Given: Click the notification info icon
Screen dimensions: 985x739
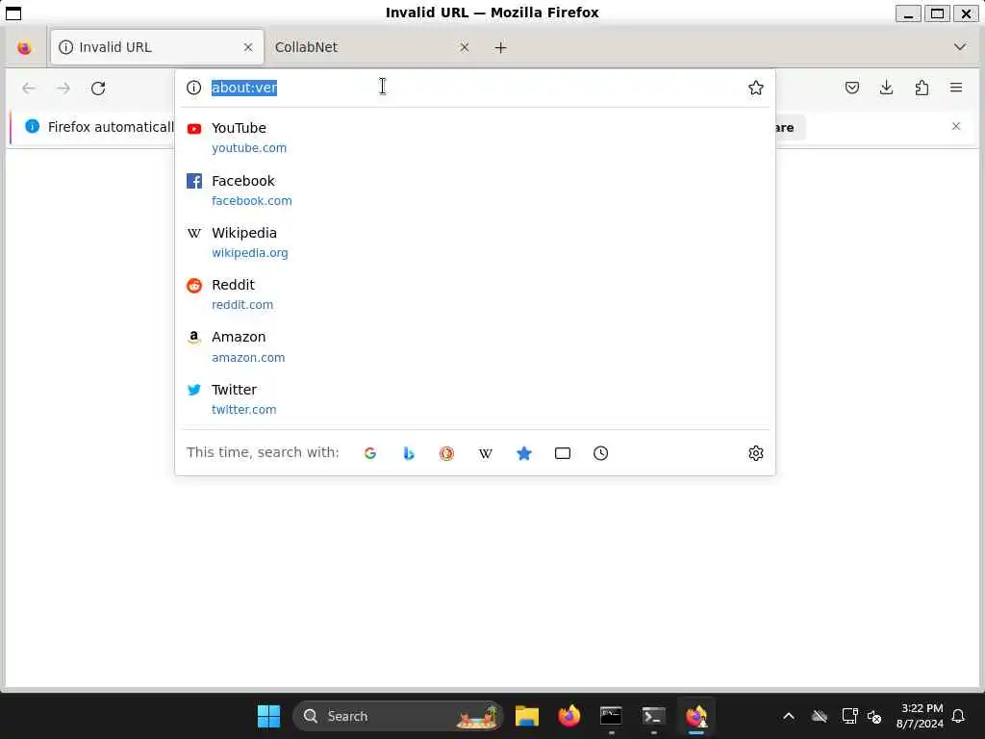Looking at the screenshot, I should pos(32,126).
